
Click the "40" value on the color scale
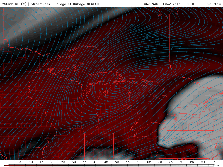click(x=95, y=162)
